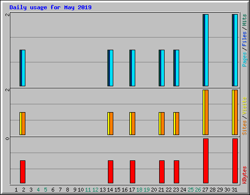The image size is (250, 195).
Task: Click day label '10' on the x-axis
Action: pos(81,190)
